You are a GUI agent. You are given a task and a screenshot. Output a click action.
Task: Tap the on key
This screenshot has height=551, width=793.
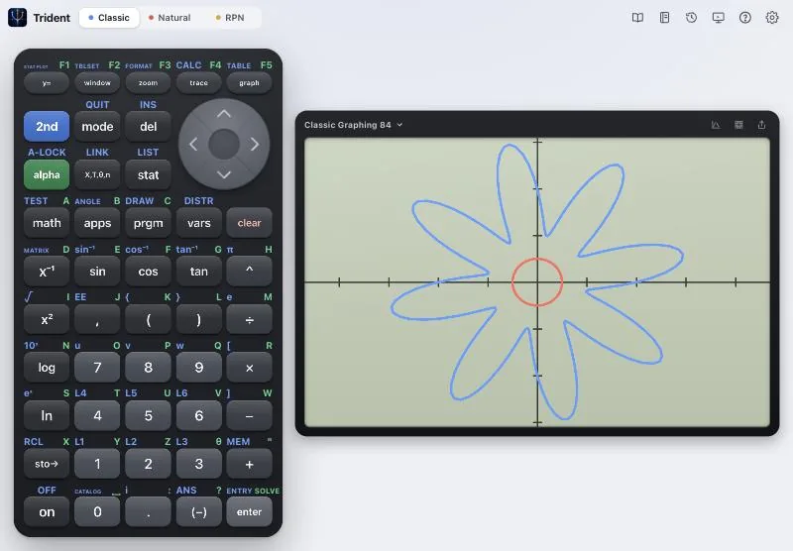(47, 512)
